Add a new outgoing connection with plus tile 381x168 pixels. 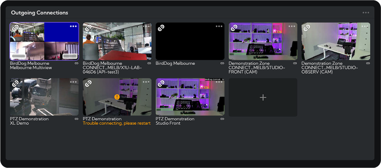263,97
